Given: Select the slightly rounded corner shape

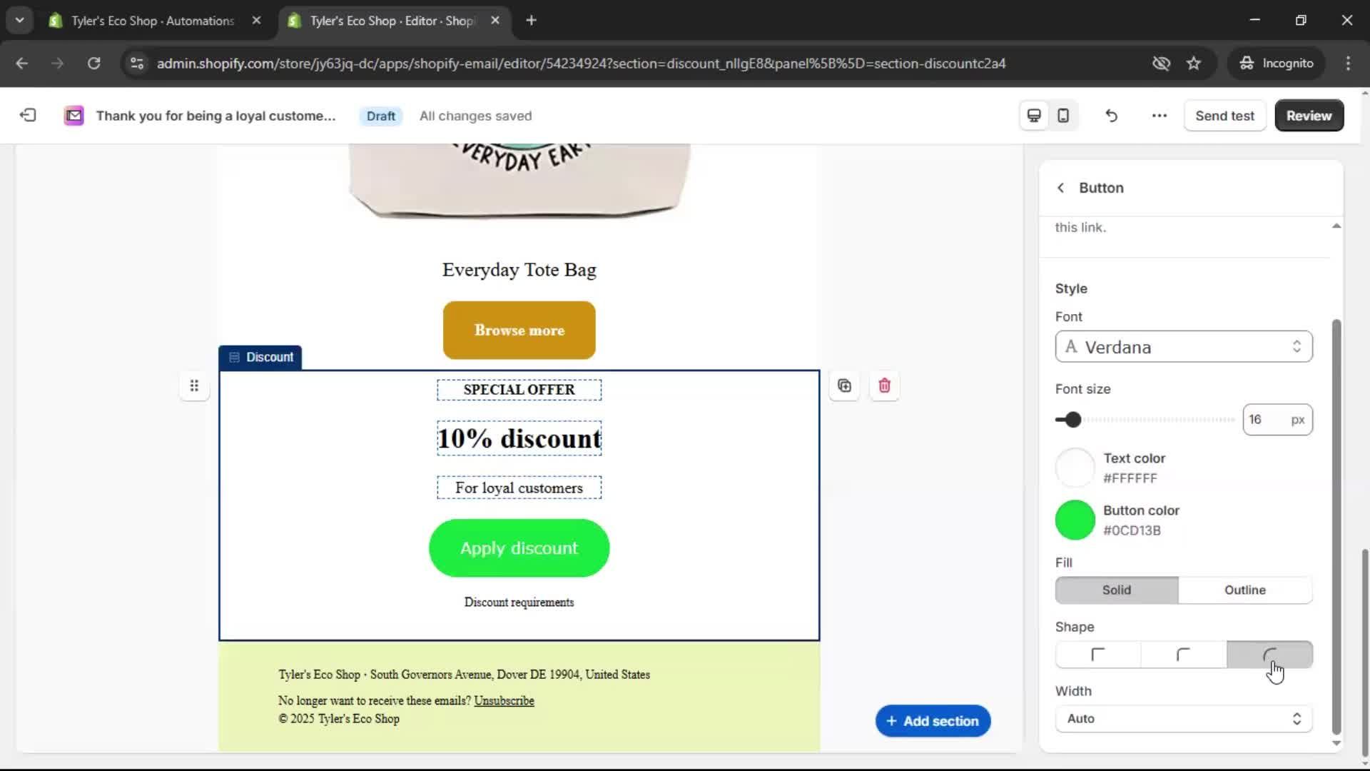Looking at the screenshot, I should tap(1183, 655).
